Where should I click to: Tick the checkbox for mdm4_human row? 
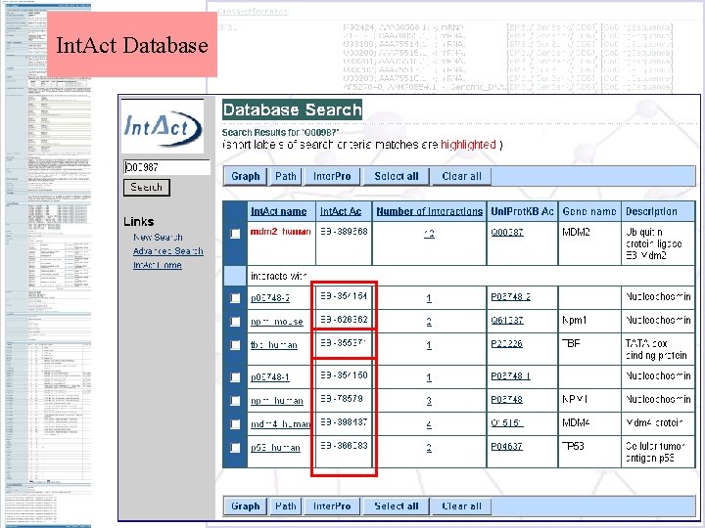[235, 423]
